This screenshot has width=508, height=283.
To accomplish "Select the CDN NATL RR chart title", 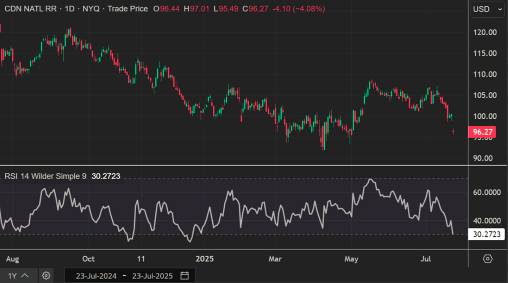I will click(x=30, y=9).
